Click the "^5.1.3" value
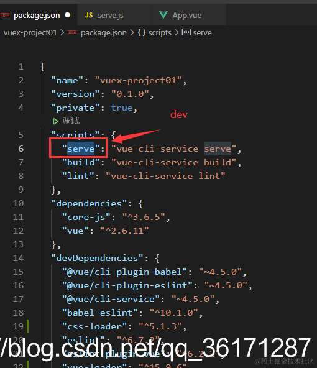This screenshot has height=368, width=317. (160, 326)
